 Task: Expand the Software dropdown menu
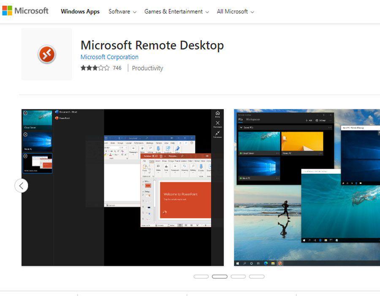[122, 11]
